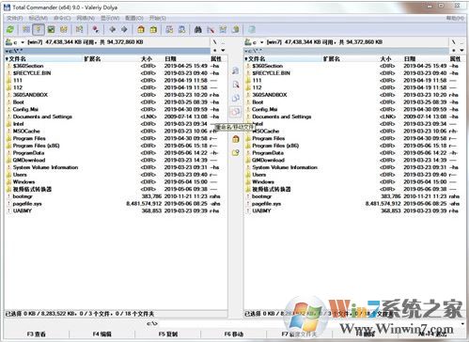Click the copy files icon in middle bar

click(236, 98)
